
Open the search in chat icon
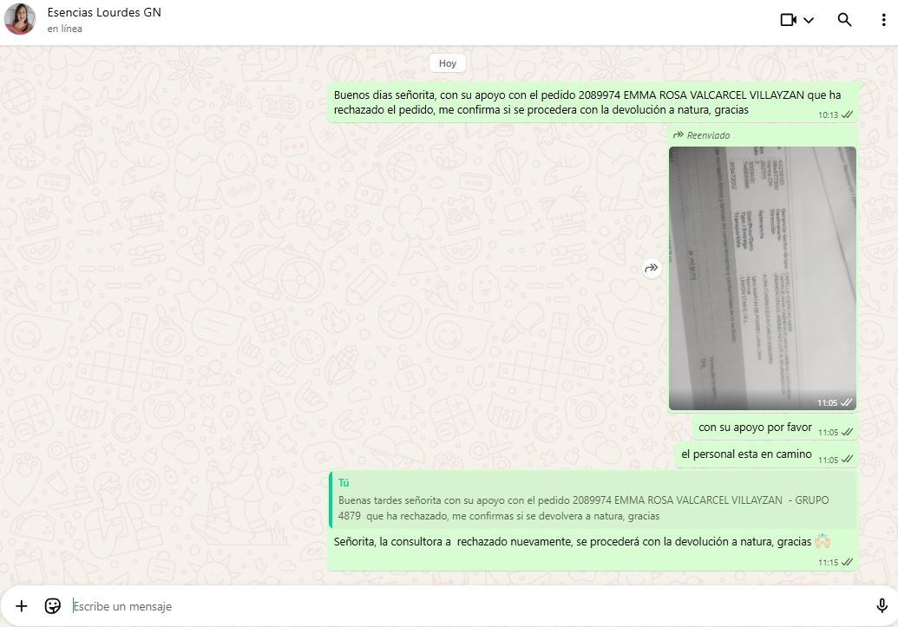(844, 20)
